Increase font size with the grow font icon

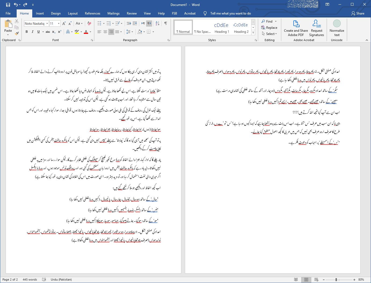[64, 24]
